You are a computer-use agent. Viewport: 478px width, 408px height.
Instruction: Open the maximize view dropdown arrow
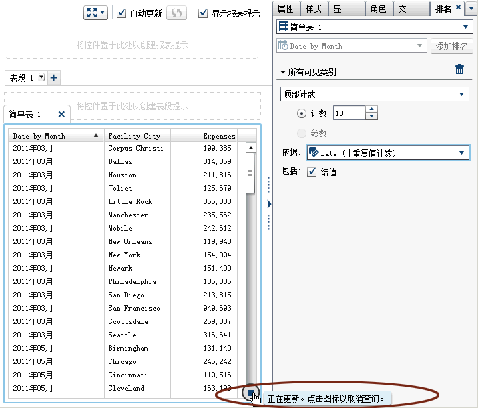pyautogui.click(x=103, y=13)
